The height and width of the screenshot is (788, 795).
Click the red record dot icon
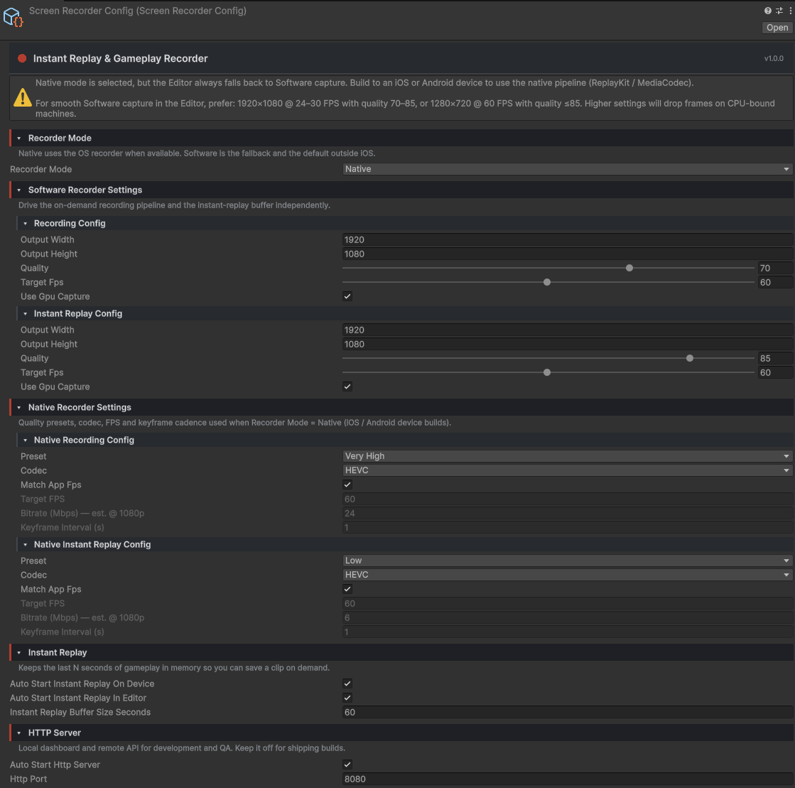(x=22, y=58)
